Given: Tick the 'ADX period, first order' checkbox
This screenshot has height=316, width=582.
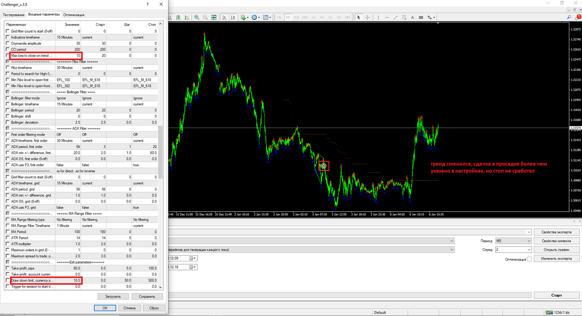Looking at the screenshot, I should (x=7, y=147).
